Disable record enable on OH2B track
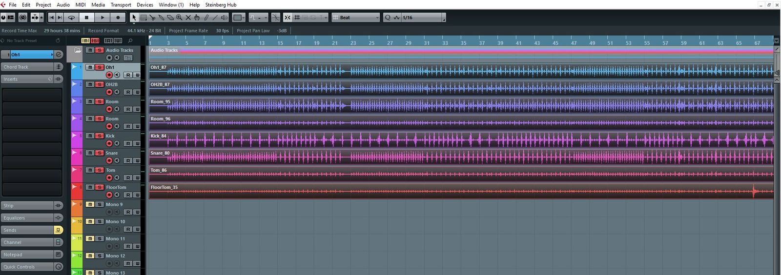Viewport: 781px width, 275px height. [x=109, y=92]
